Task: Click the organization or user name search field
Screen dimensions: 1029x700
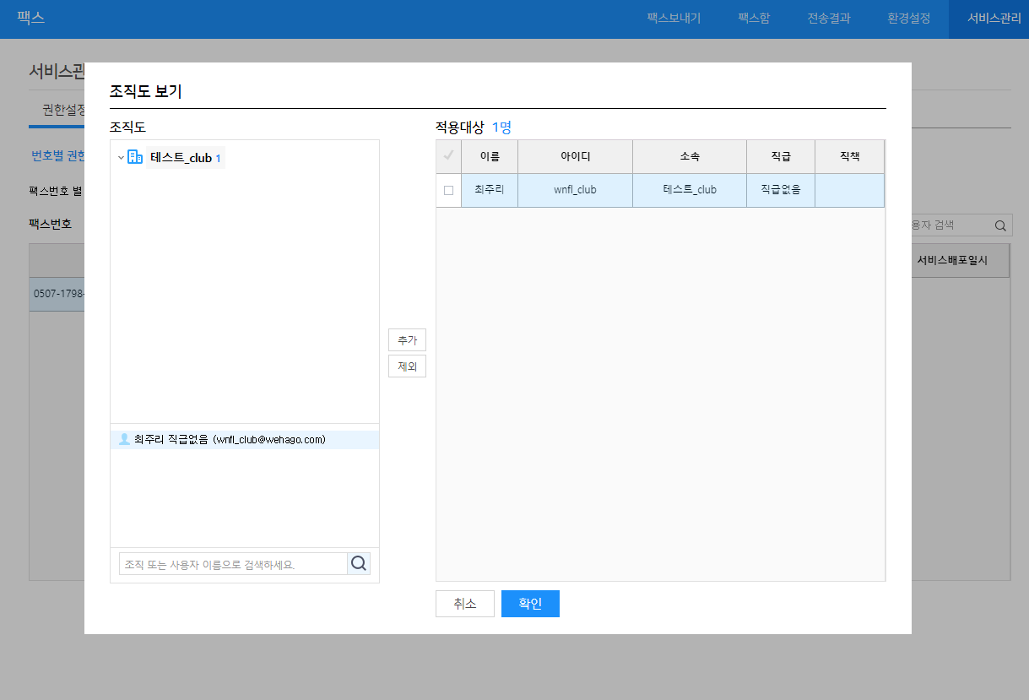Action: point(233,564)
